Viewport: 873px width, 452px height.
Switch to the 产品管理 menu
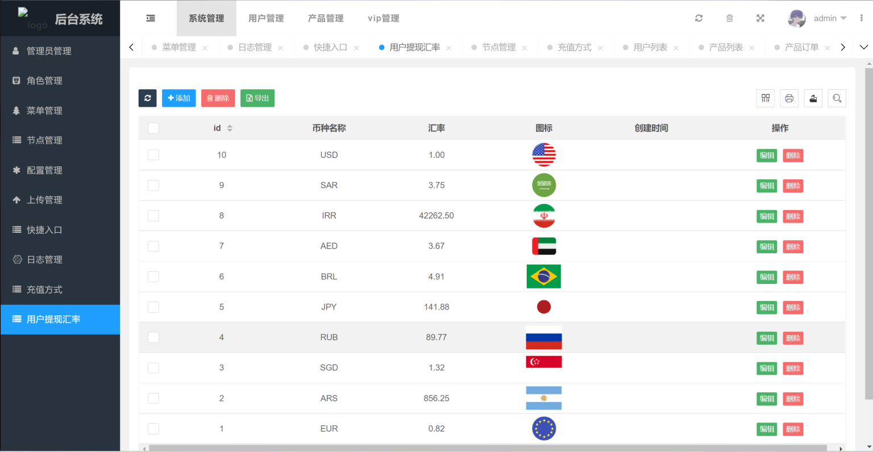tap(325, 18)
